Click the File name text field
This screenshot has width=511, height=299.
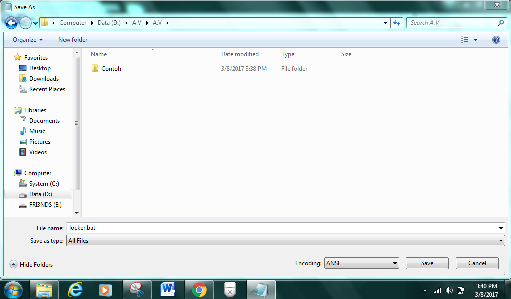pyautogui.click(x=282, y=228)
